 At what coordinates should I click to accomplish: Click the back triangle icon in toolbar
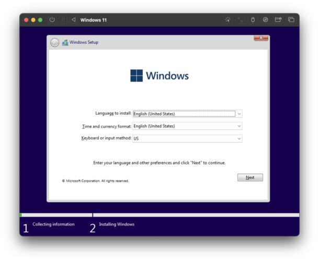click(x=73, y=20)
